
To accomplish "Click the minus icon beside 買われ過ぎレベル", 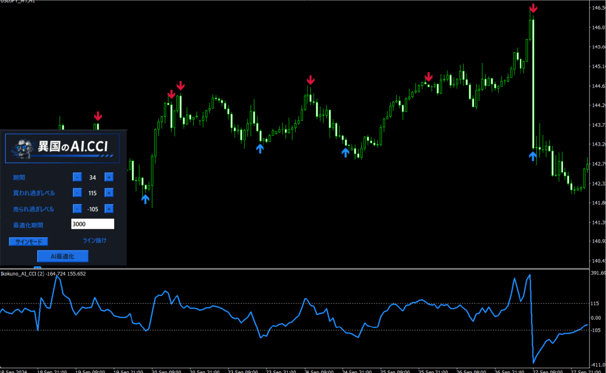I will (77, 193).
